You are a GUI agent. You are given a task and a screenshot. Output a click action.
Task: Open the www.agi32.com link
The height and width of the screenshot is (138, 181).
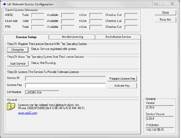coord(28,113)
